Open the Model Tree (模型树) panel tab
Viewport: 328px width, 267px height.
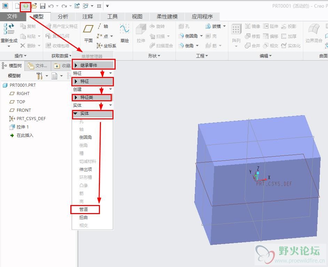click(12, 66)
